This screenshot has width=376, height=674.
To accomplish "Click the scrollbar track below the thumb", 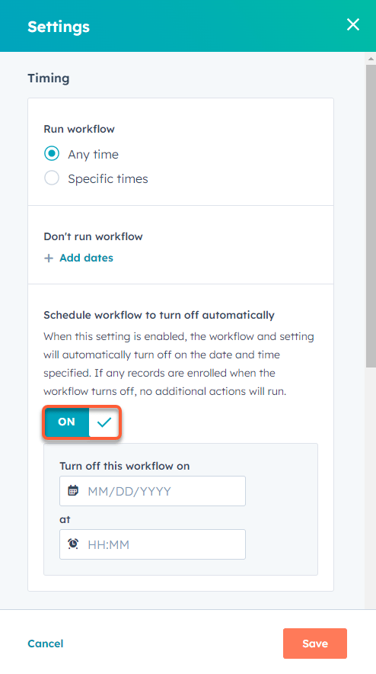I will click(x=371, y=486).
